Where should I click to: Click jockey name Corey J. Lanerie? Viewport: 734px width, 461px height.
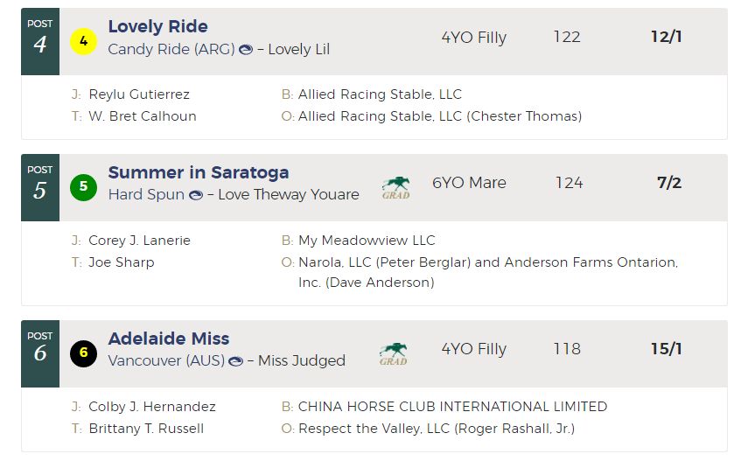[x=139, y=241]
